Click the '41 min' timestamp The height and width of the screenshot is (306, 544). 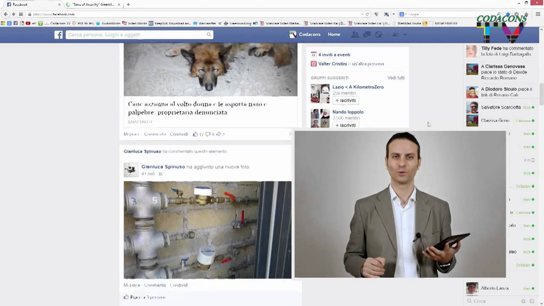pyautogui.click(x=148, y=174)
